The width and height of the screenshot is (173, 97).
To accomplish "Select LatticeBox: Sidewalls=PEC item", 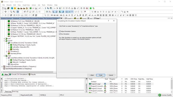I will [x=21, y=47].
